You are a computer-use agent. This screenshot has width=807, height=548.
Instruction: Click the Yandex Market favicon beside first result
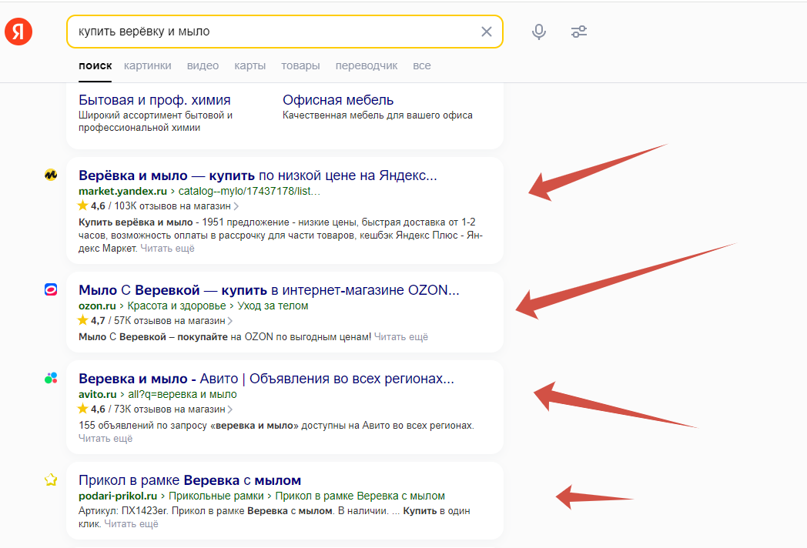(51, 175)
